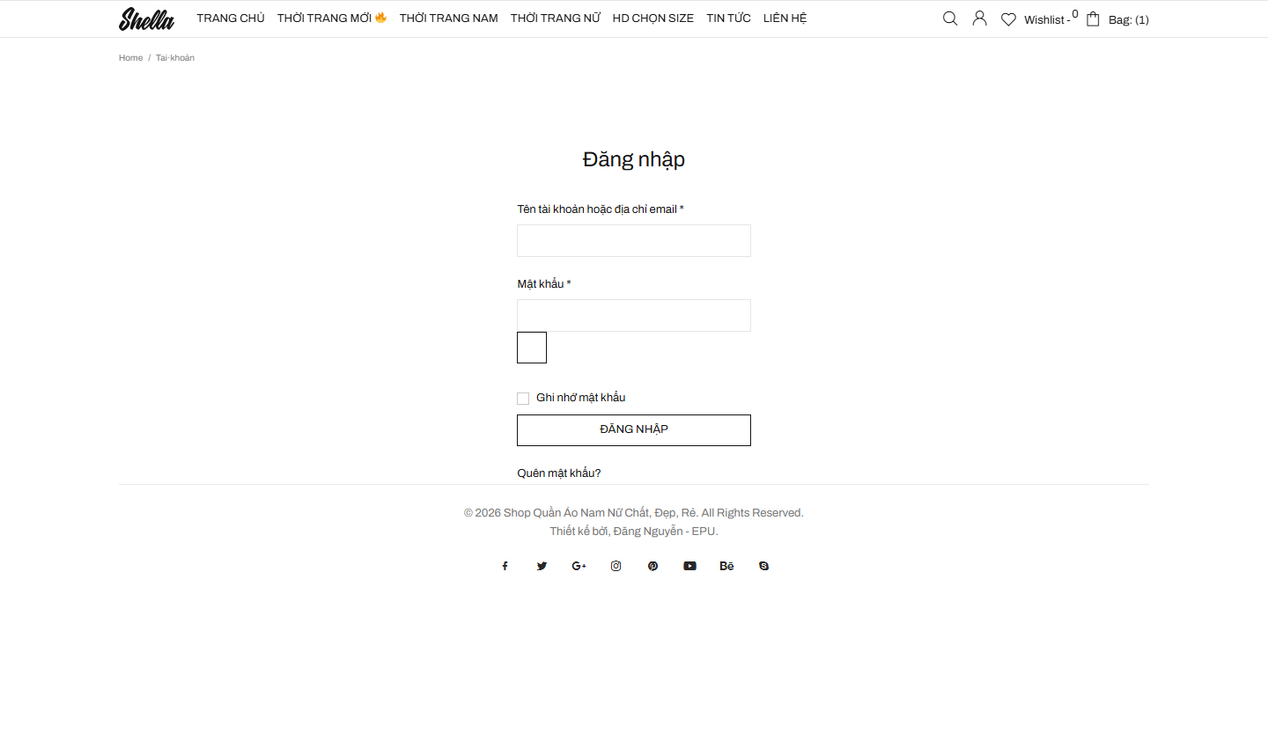
Task: Open TIN TỨC menu
Action: pyautogui.click(x=728, y=18)
